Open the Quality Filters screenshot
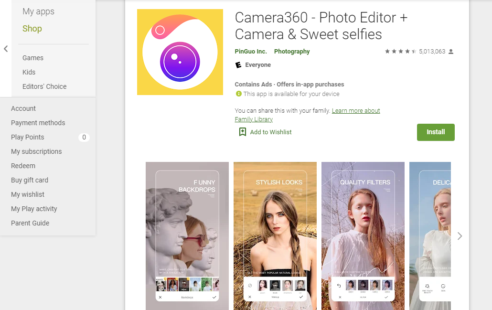492x310 pixels. pyautogui.click(x=363, y=235)
